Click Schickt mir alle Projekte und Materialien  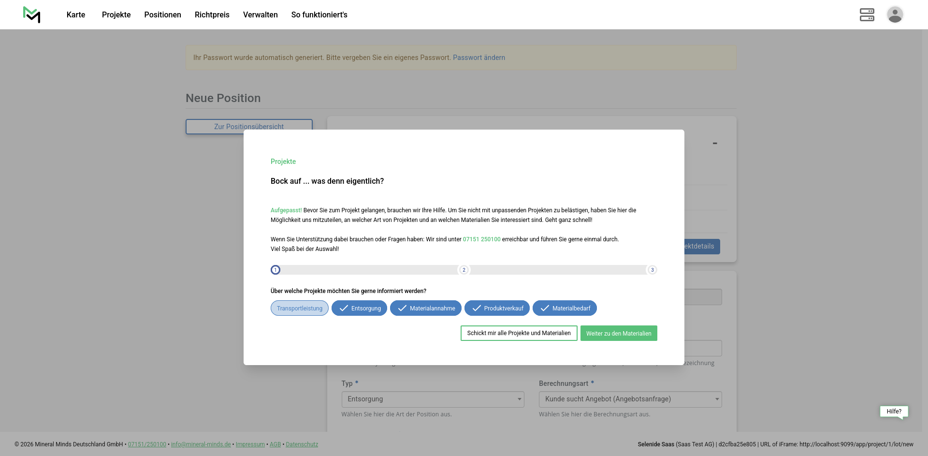pos(519,333)
